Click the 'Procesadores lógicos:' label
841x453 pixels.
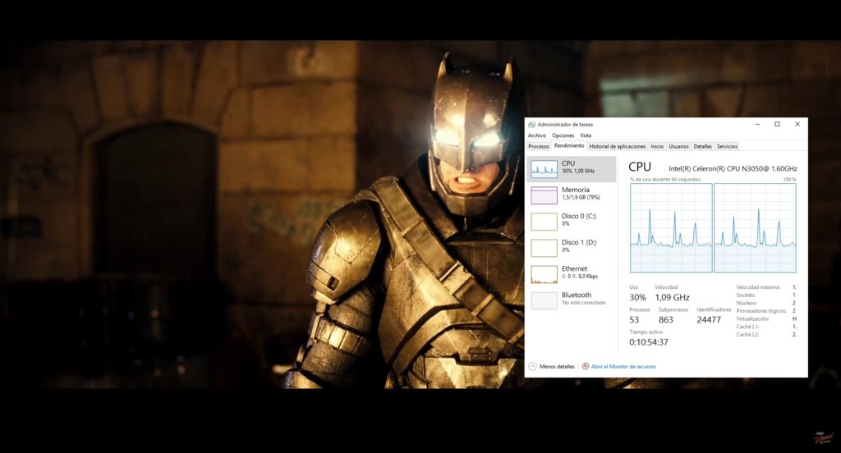point(761,311)
